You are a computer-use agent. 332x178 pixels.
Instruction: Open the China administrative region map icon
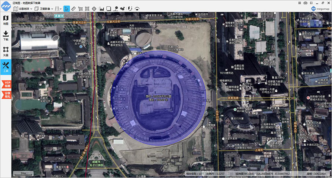[123, 9]
